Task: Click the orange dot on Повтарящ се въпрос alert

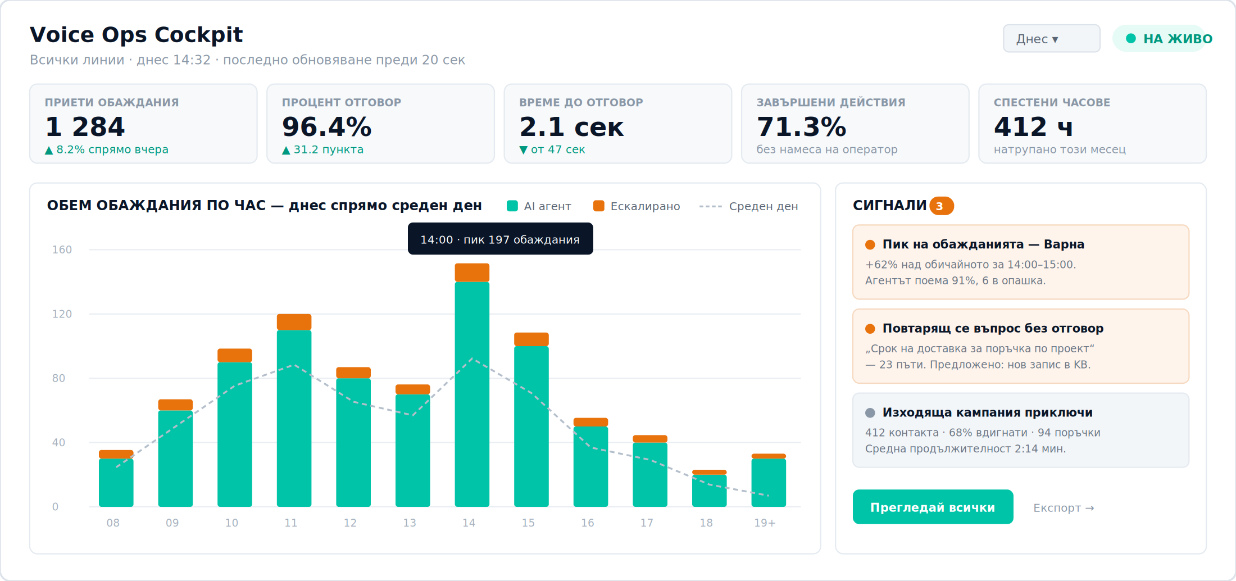Action: click(x=870, y=329)
